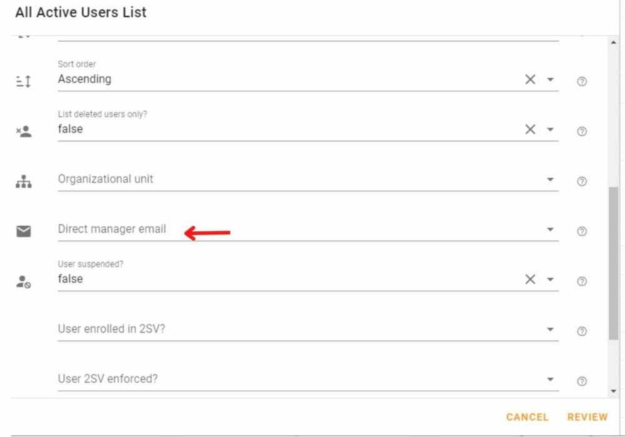This screenshot has width=625, height=437.
Task: Expand the Organizational unit dropdown
Action: tap(550, 179)
